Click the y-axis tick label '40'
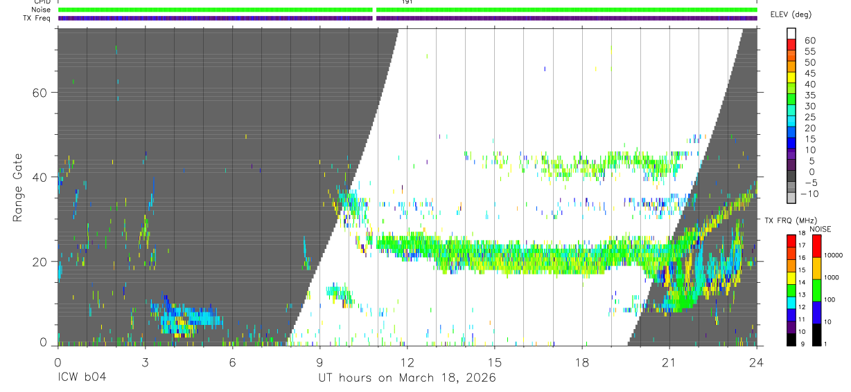This screenshot has height=392, width=851. (39, 177)
